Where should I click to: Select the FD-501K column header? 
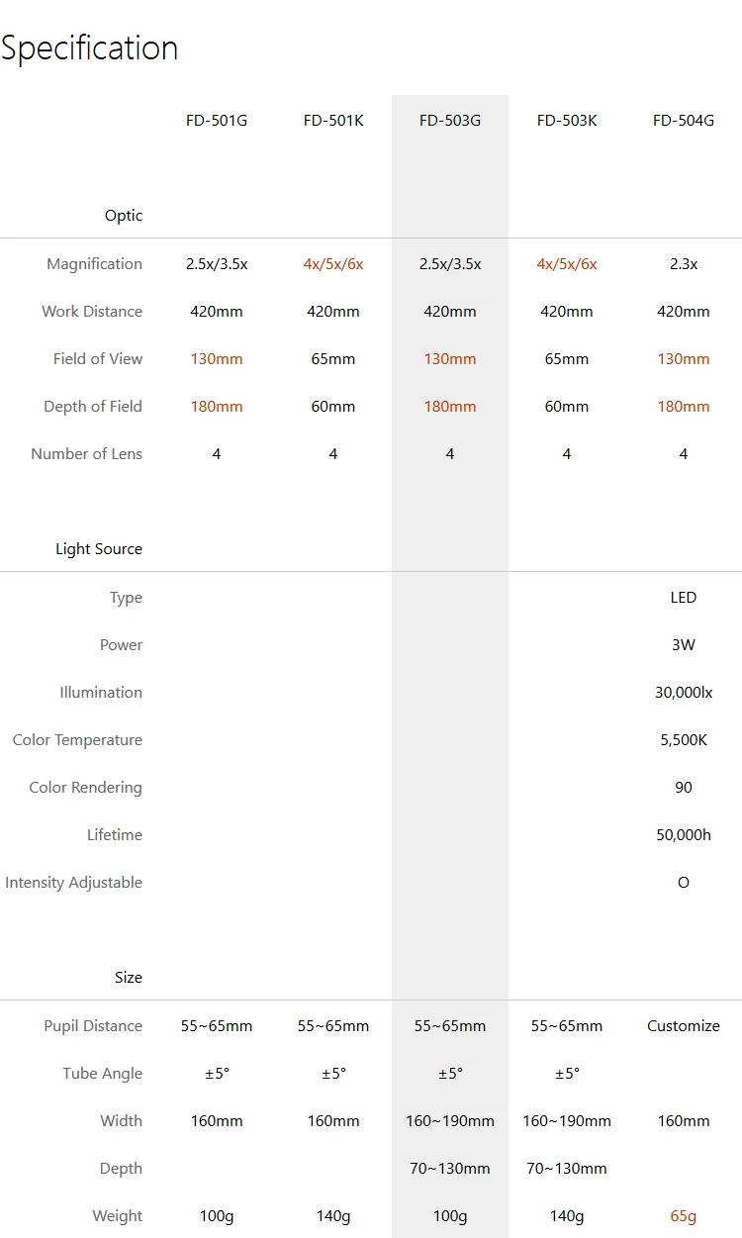[333, 121]
